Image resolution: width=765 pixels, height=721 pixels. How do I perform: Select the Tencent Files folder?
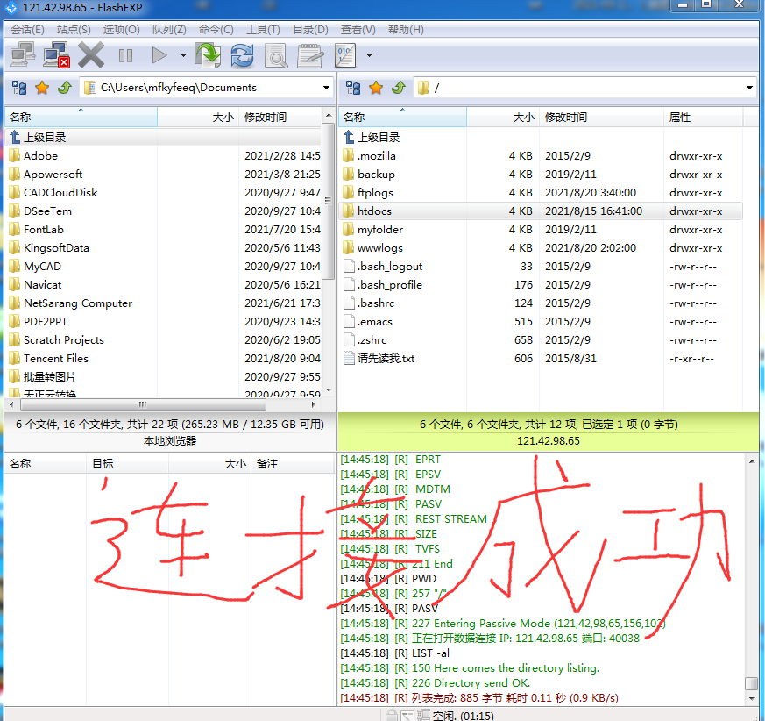(x=164, y=359)
